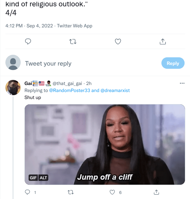
Task: Click the reply bubble icon under main tweet
Action: (x=28, y=41)
